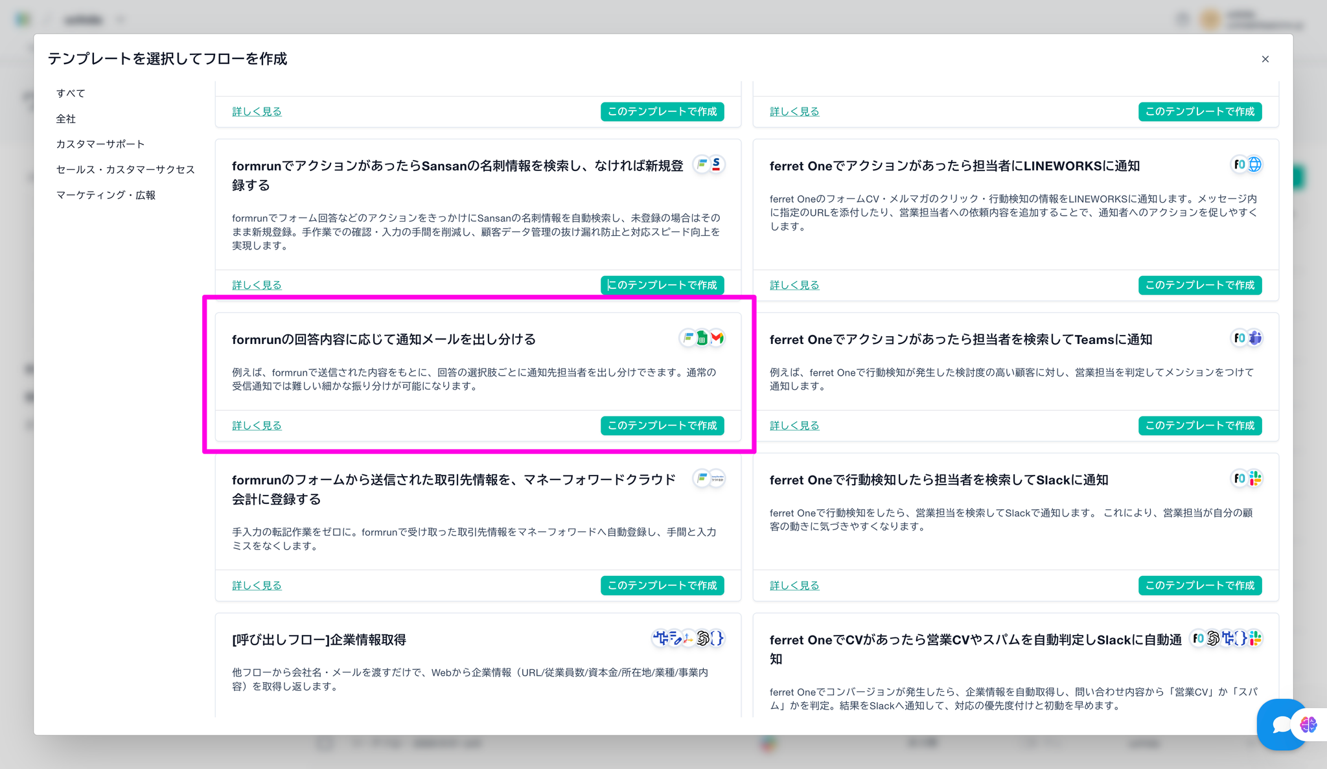The width and height of the screenshot is (1327, 769).
Task: Click the brain AI assistant icon
Action: point(1308,724)
